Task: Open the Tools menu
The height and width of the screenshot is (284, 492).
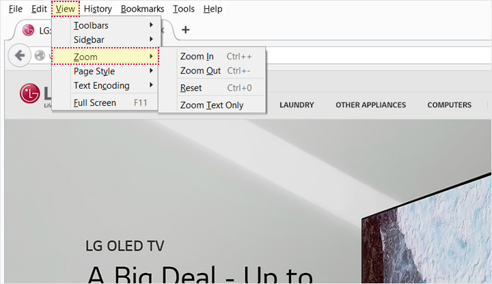Action: point(184,9)
